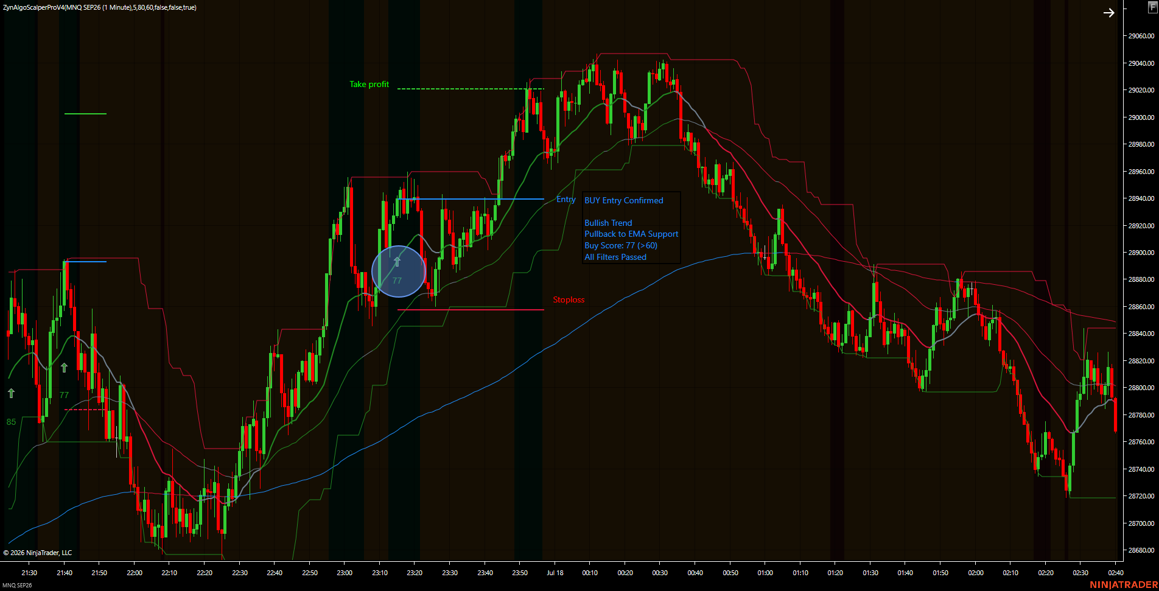Select the ZynAlgoScalperProV4 indicator label

(100, 7)
